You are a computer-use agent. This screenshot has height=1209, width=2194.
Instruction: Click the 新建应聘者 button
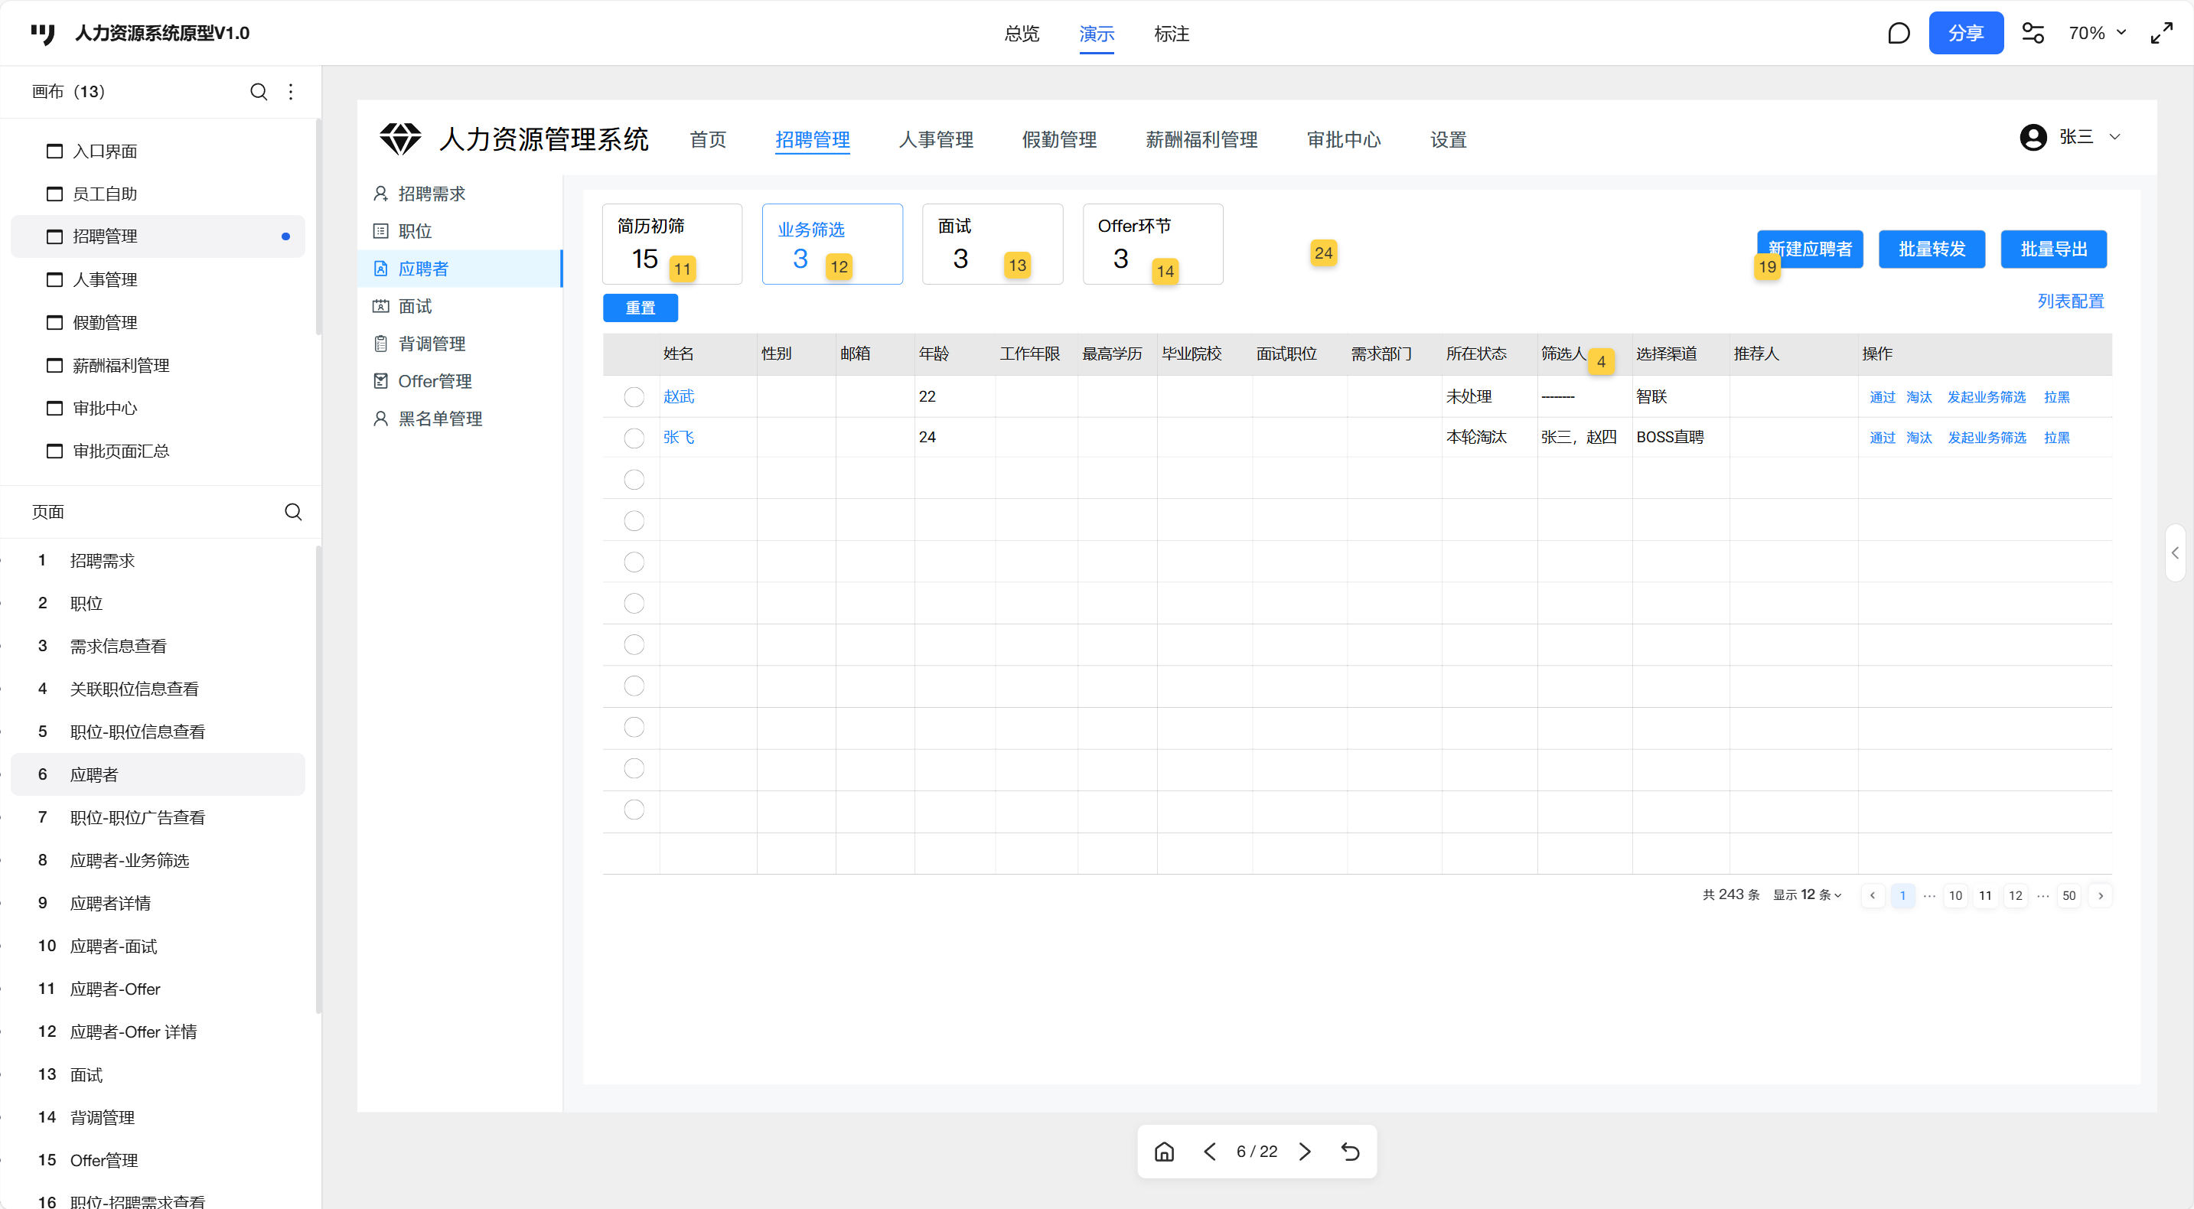click(x=1810, y=249)
